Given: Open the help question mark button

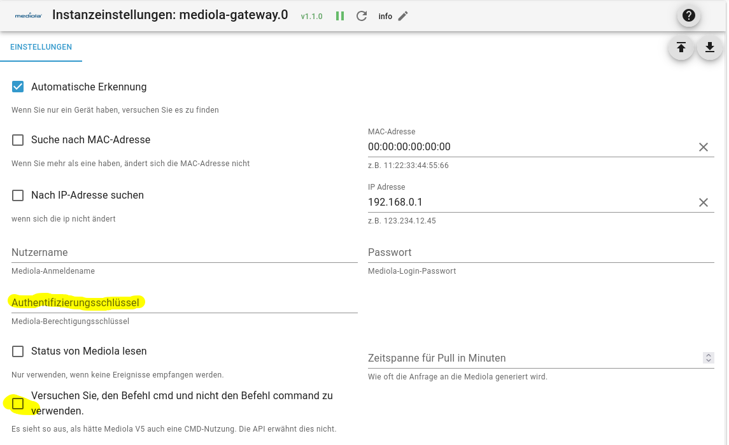Looking at the screenshot, I should point(688,15).
